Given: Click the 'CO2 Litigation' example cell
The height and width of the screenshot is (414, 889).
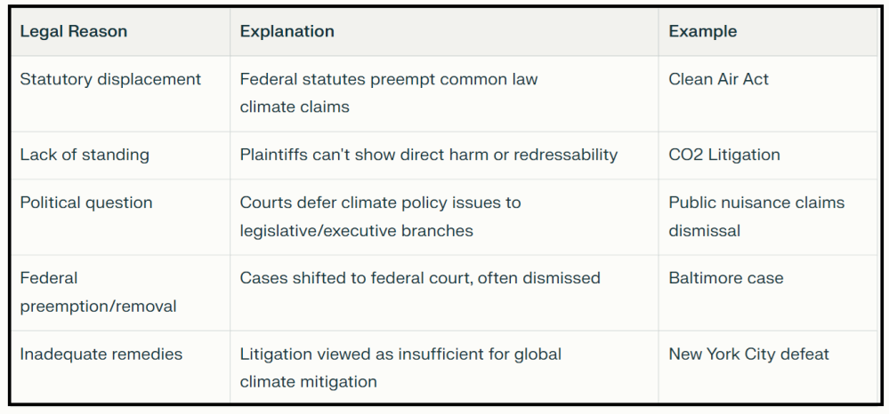Looking at the screenshot, I should click(724, 155).
